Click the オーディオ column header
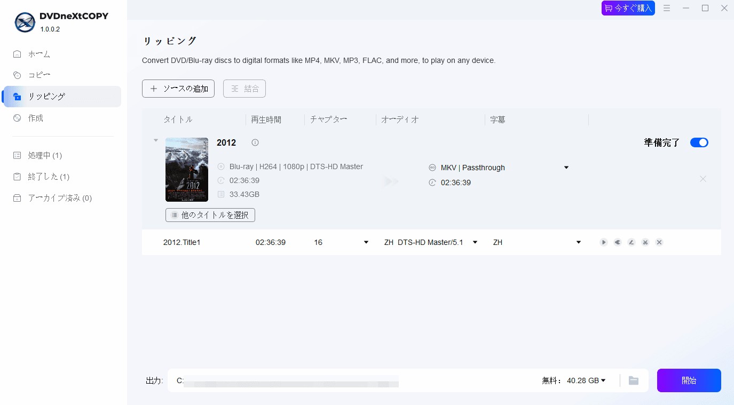The width and height of the screenshot is (734, 405). point(400,120)
